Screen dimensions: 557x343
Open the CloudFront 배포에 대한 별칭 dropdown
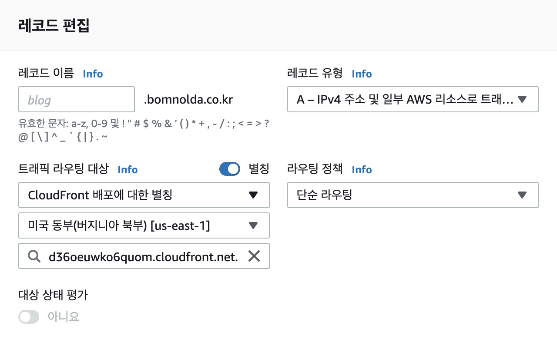(x=144, y=195)
